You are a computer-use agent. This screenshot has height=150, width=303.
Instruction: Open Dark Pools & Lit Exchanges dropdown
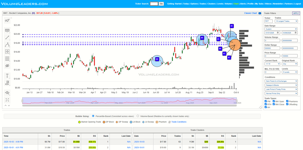(281, 81)
